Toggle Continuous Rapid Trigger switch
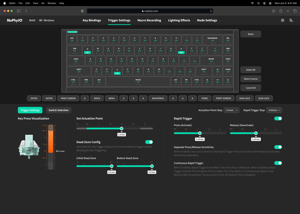The width and height of the screenshot is (300, 214). click(x=278, y=163)
